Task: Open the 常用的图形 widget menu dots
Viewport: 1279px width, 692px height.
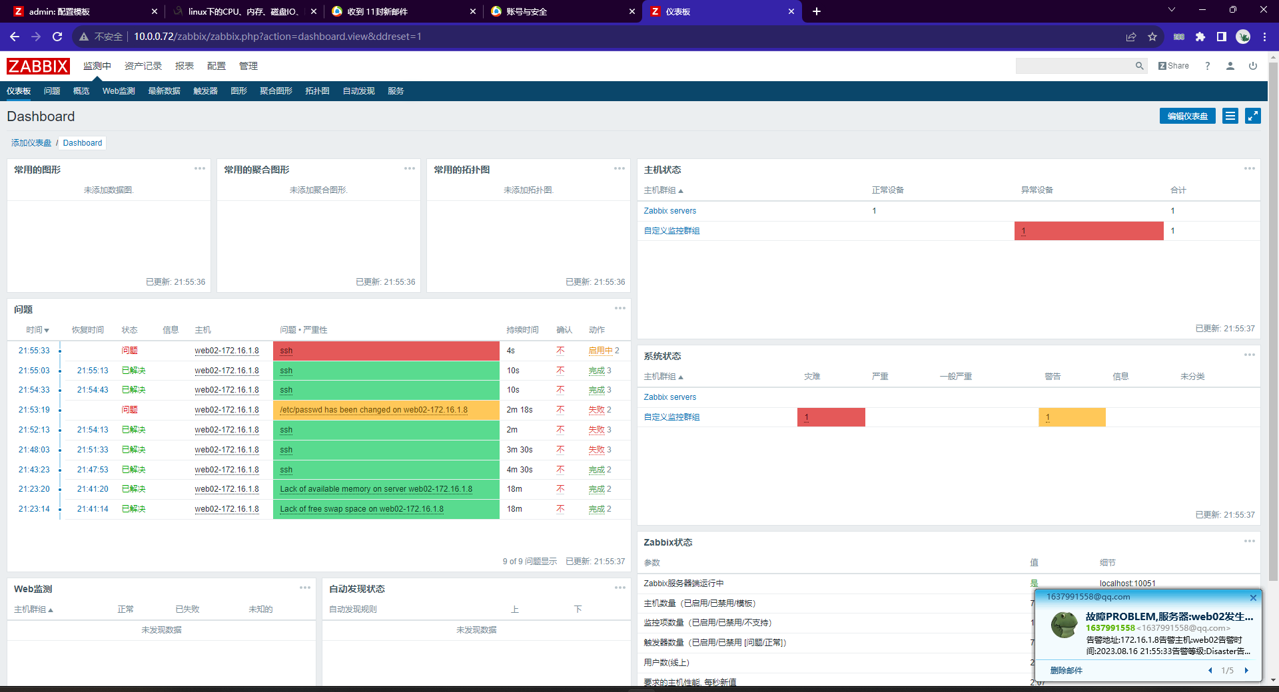Action: (200, 168)
